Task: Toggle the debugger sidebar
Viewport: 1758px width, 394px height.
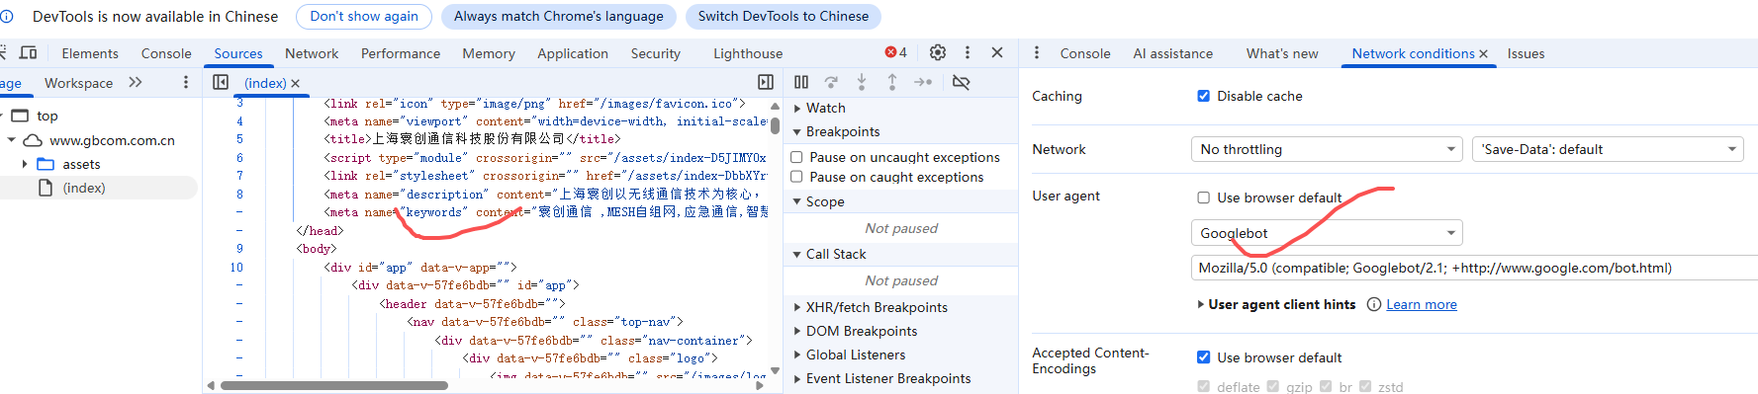Action: pyautogui.click(x=766, y=82)
